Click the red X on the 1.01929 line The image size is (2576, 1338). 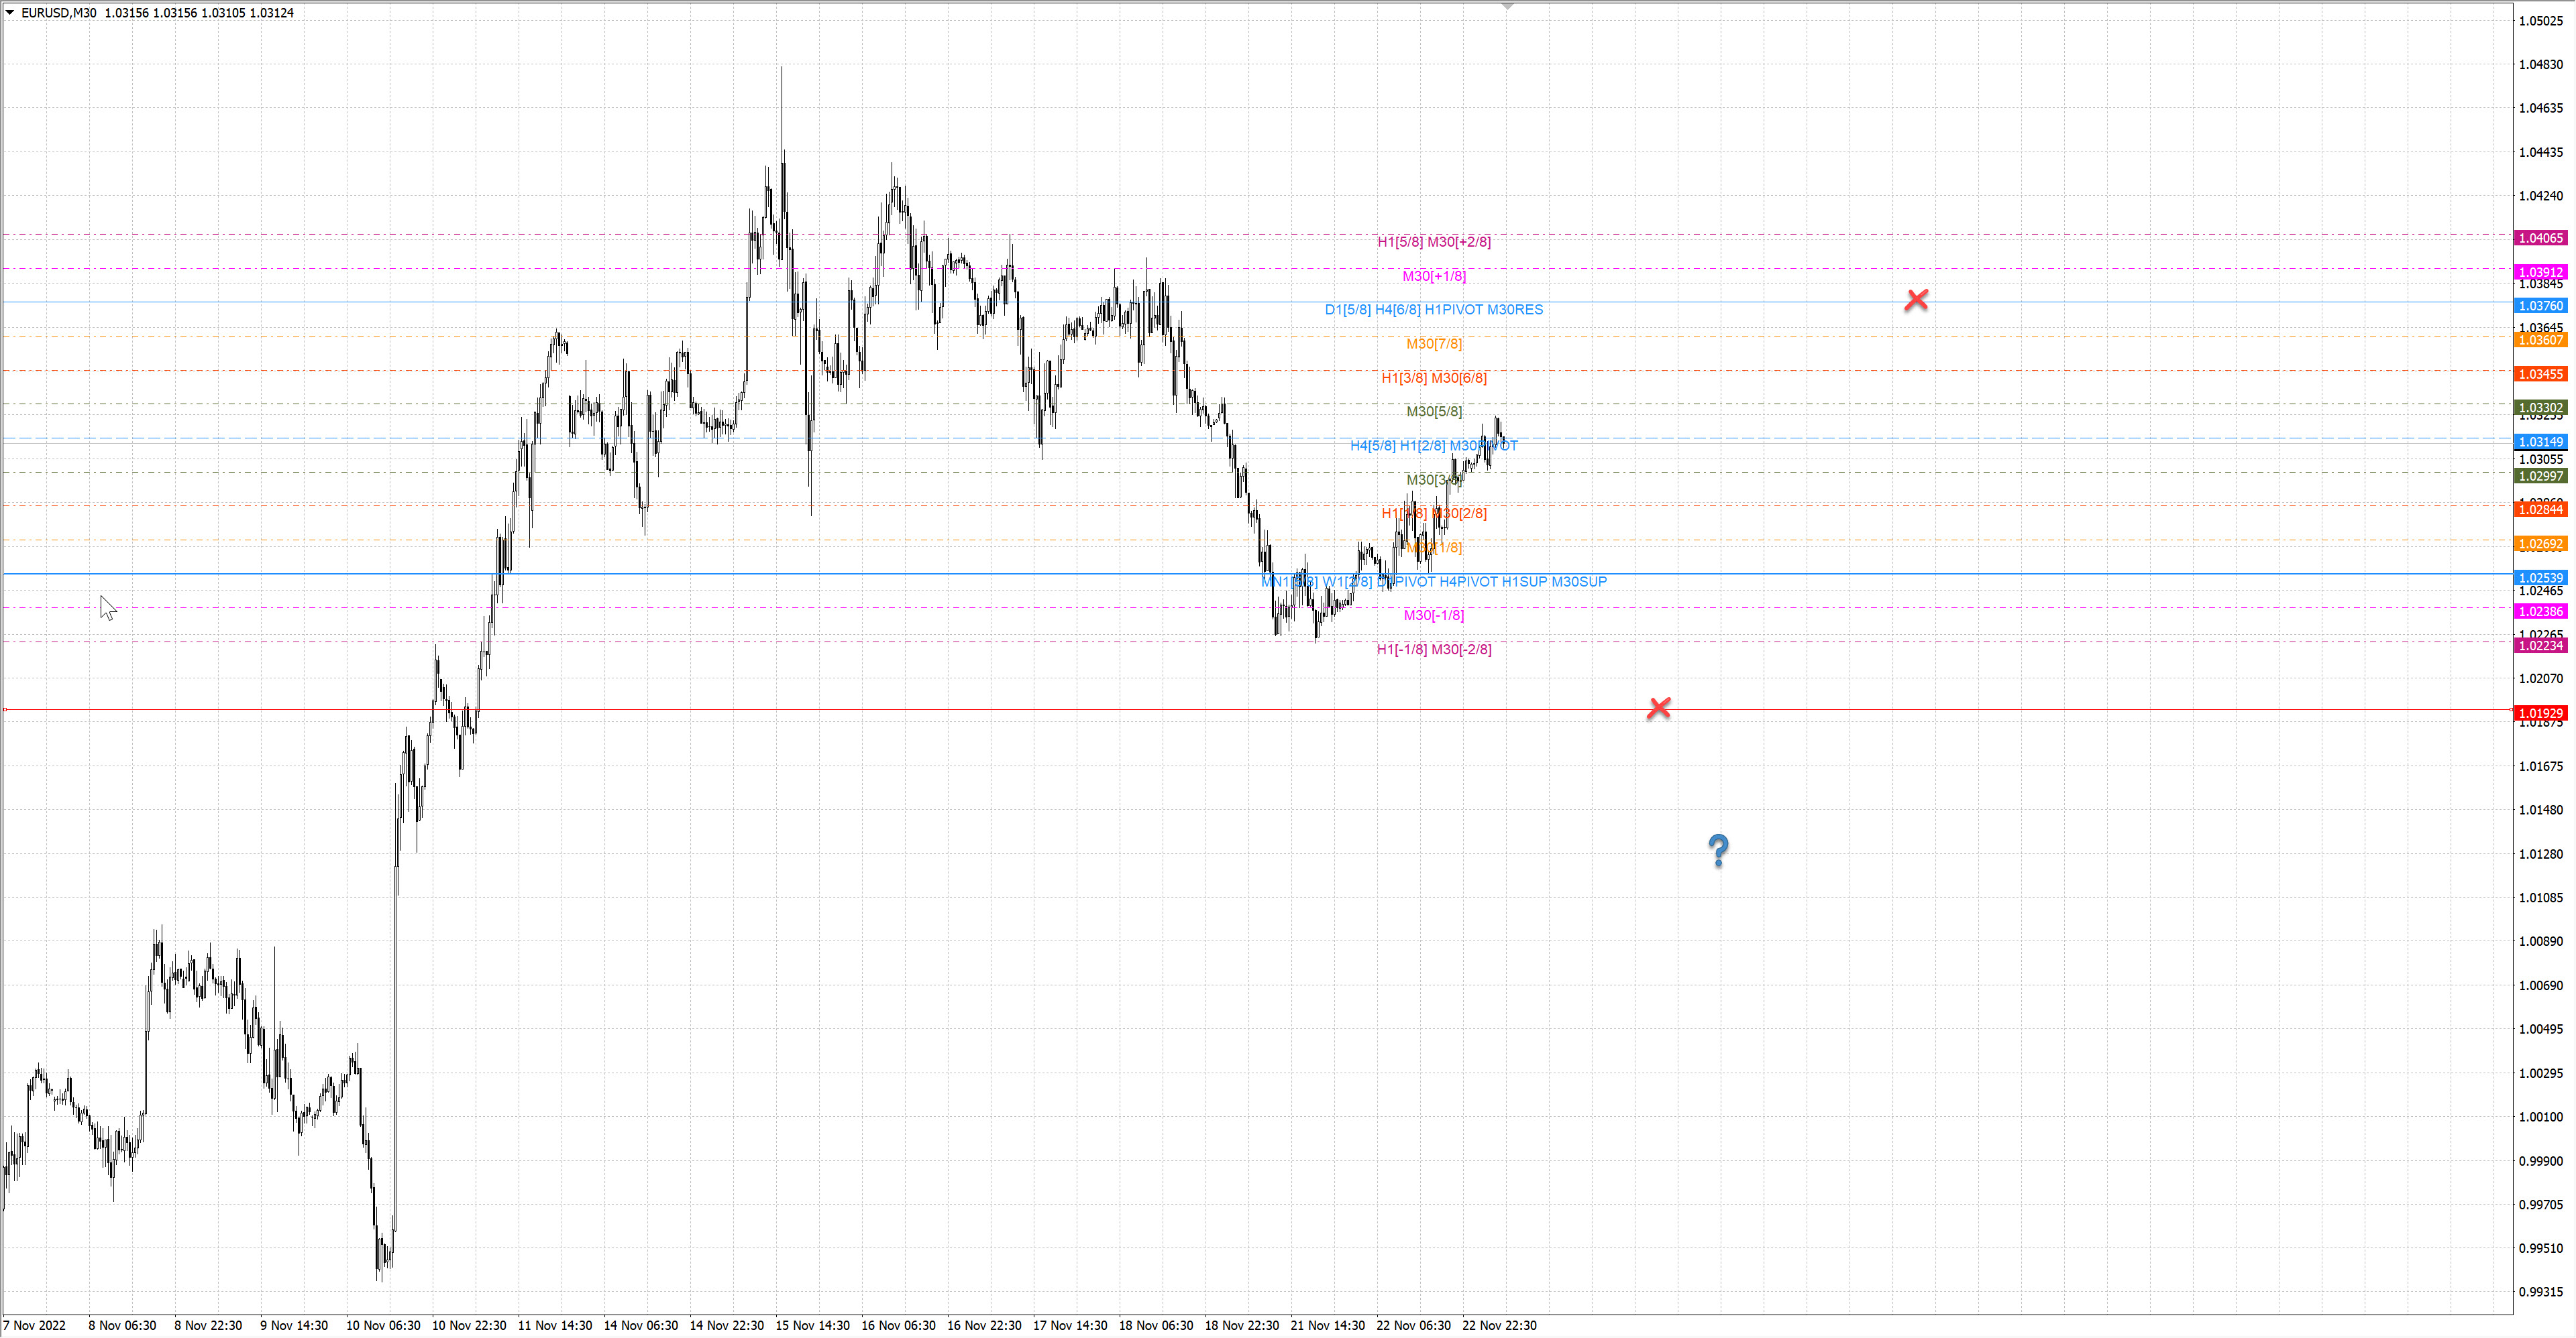[x=1658, y=709]
